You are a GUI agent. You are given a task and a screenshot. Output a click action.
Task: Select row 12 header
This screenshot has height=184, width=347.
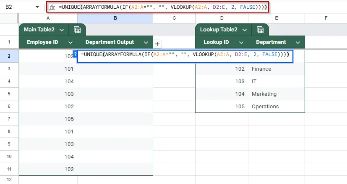pos(9,180)
